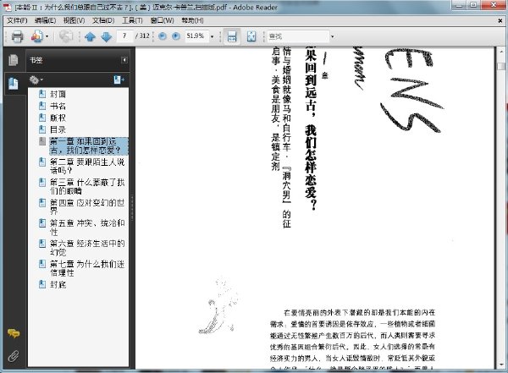Jump to the 目录 bookmark
This screenshot has height=373, width=508.
[x=58, y=129]
